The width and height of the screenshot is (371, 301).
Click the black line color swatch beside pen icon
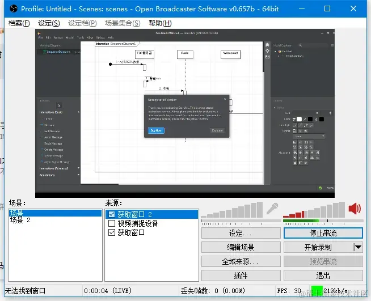pos(310,119)
